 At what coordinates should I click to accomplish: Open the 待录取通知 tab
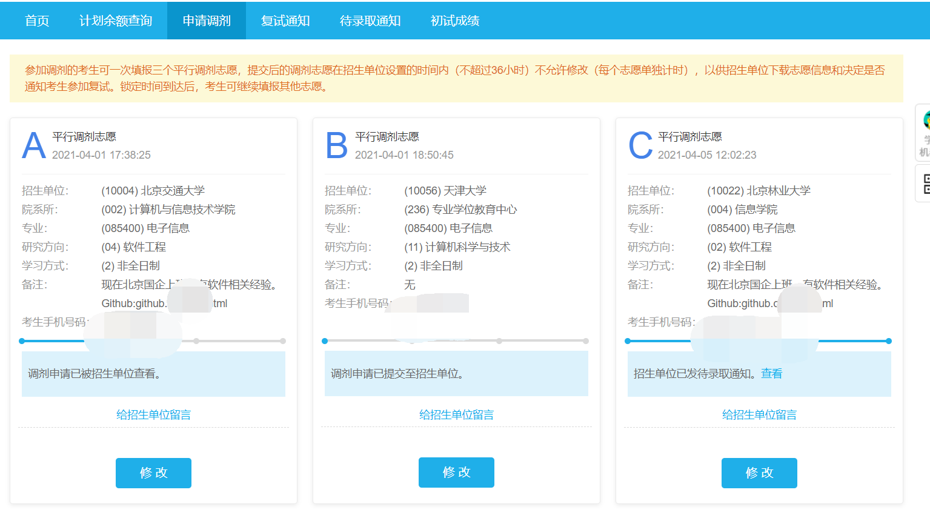pos(370,21)
